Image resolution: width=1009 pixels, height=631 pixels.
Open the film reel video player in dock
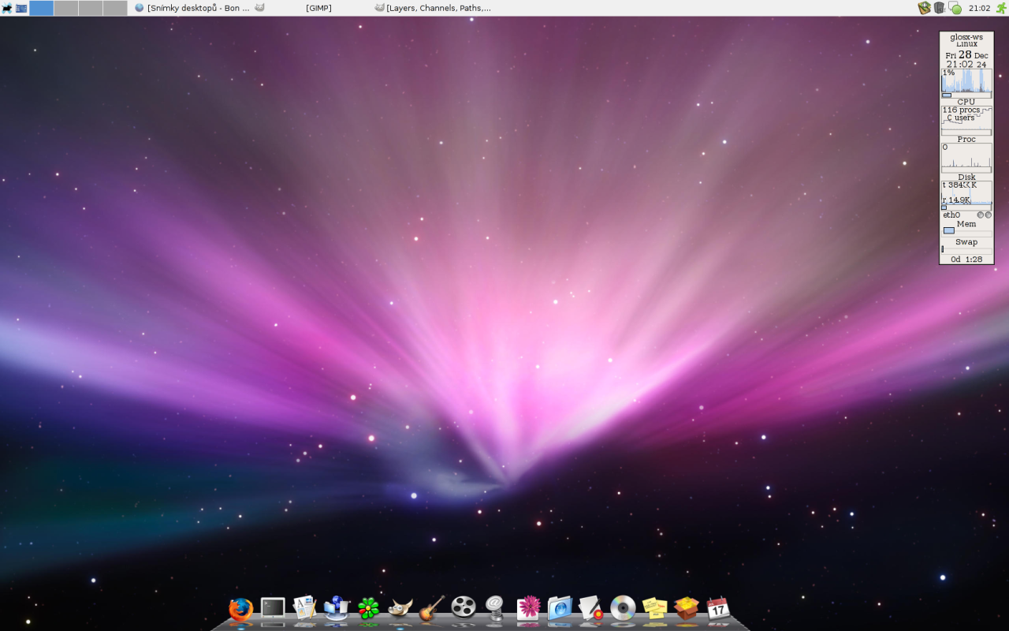click(464, 607)
